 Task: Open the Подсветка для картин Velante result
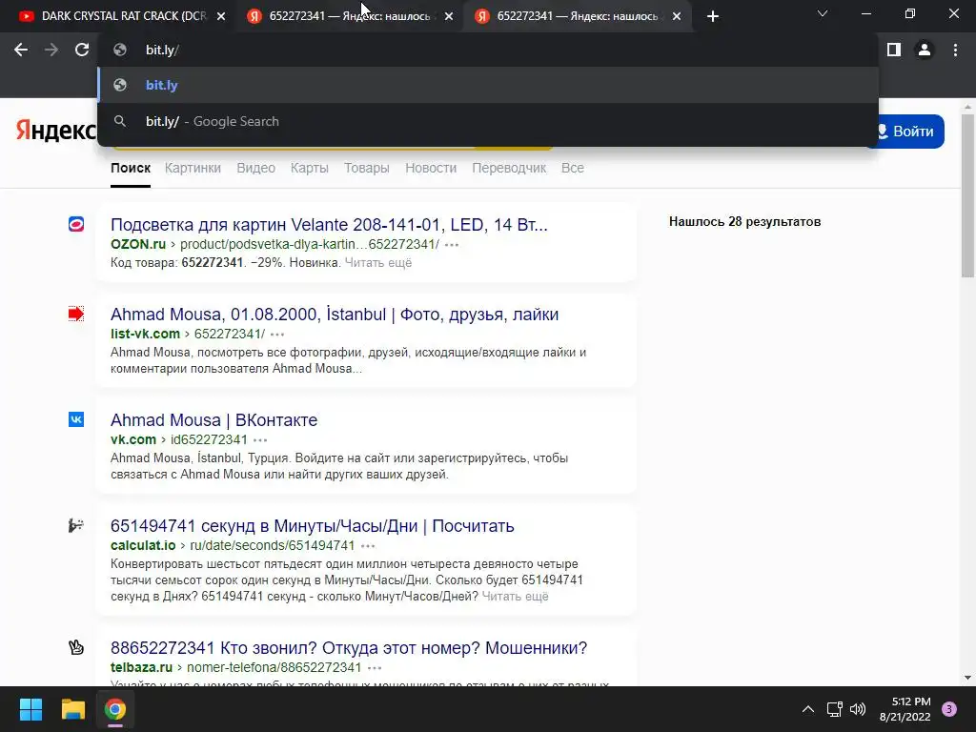point(329,225)
